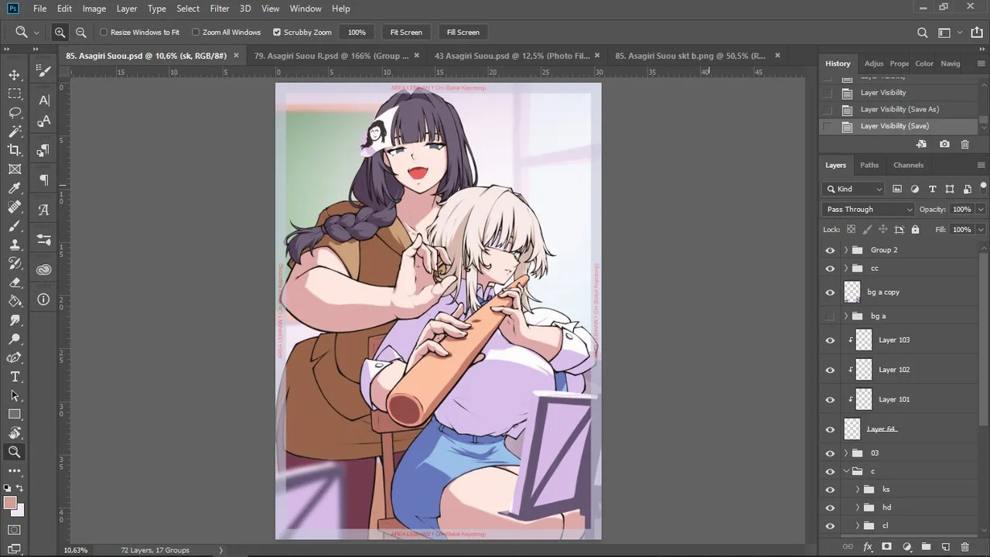Open the Pass Through blend mode dropdown
This screenshot has height=557, width=990.
point(869,210)
